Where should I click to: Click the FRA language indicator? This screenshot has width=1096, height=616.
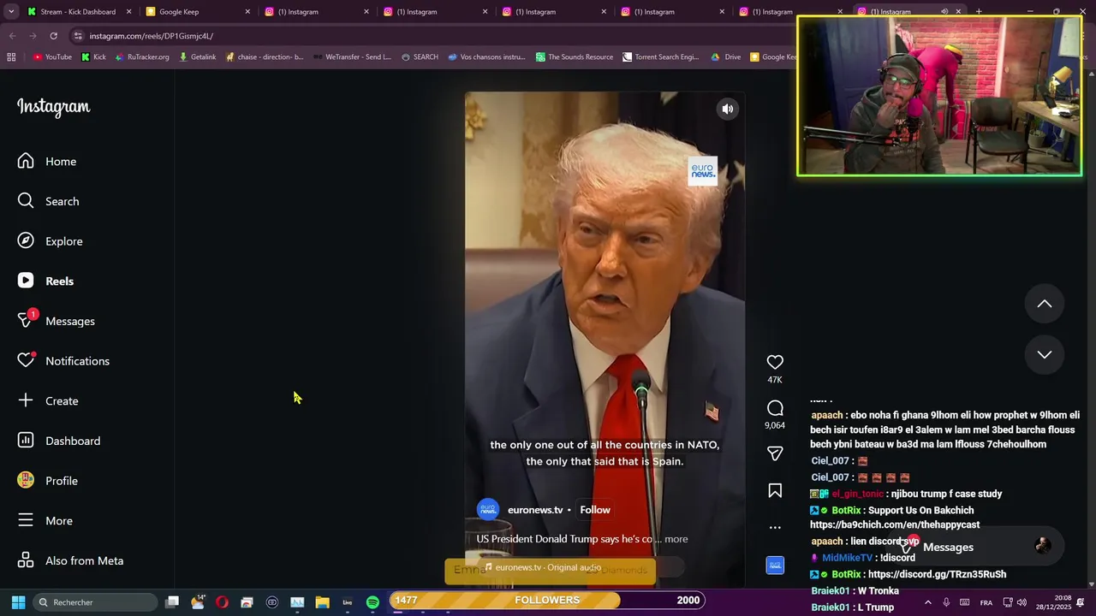click(986, 602)
